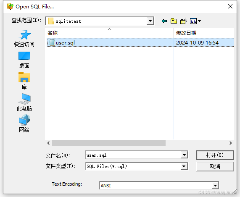Click the 取消 cancel button
Viewport: 240px width, 197px height.
point(215,166)
